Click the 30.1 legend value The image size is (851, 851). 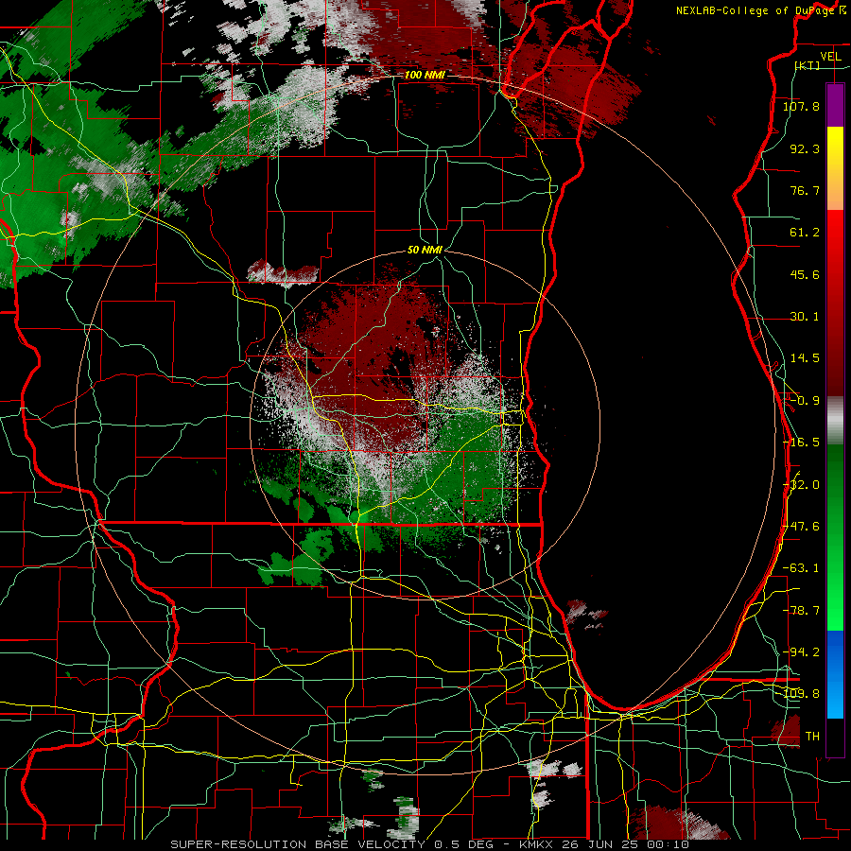point(805,317)
